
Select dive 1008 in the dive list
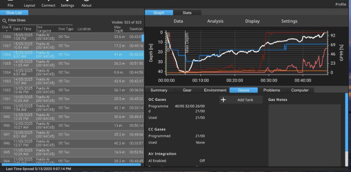coord(72,37)
